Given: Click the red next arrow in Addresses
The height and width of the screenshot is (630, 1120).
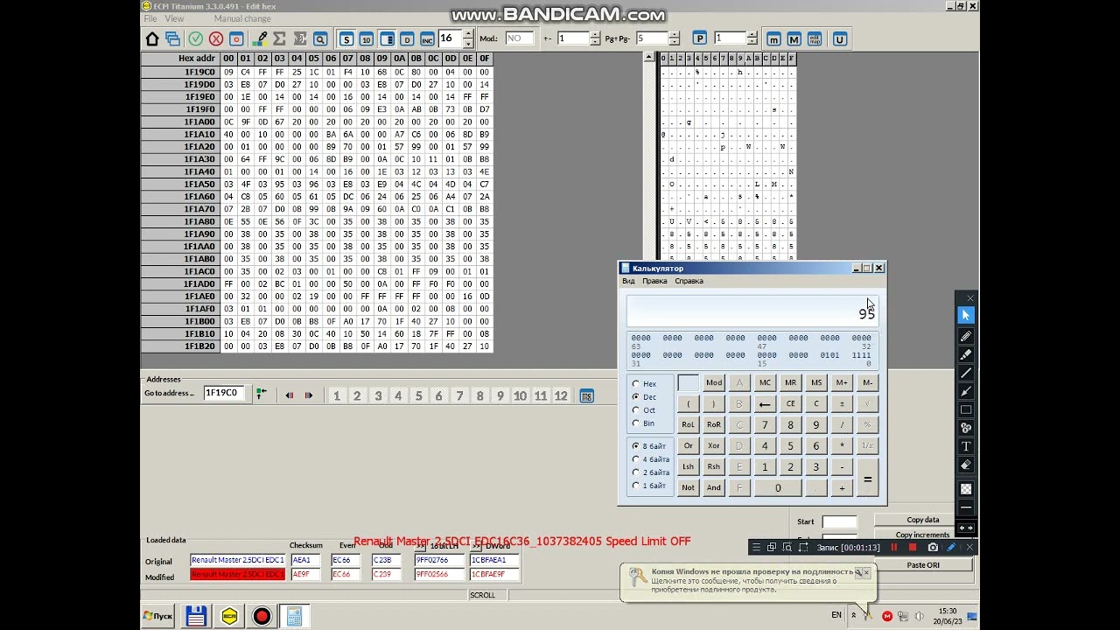Looking at the screenshot, I should 308,395.
